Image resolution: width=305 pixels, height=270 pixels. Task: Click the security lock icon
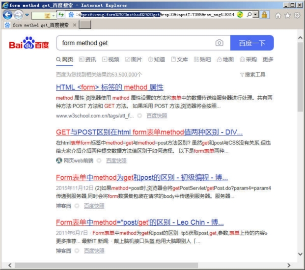pos(264,15)
